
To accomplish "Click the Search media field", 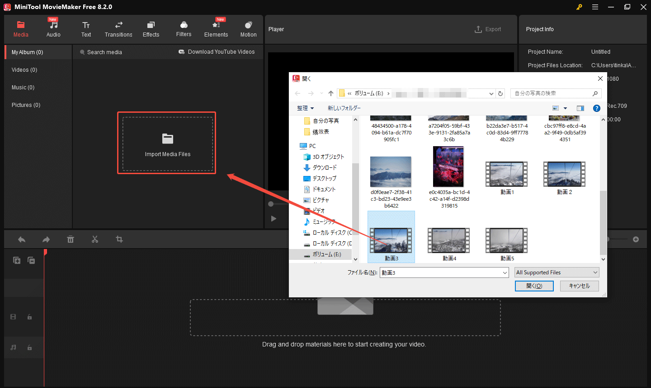I will pos(104,52).
